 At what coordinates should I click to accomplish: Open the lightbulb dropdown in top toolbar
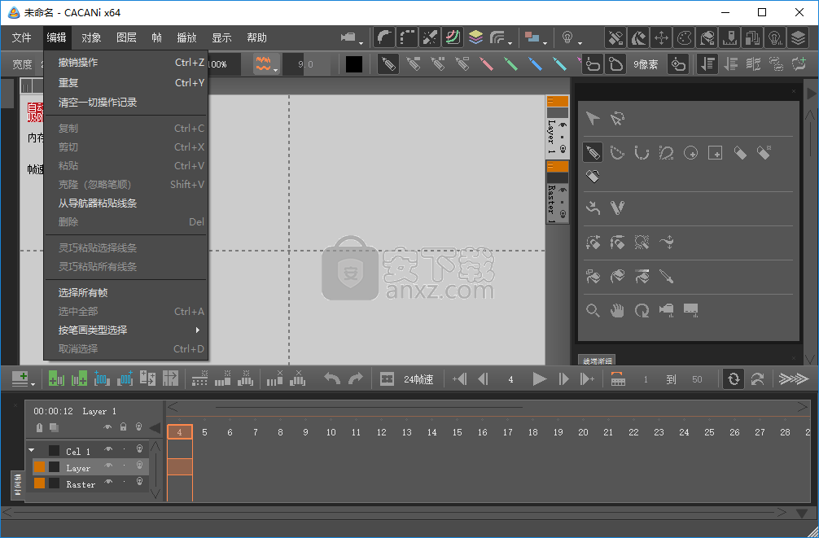[x=572, y=37]
